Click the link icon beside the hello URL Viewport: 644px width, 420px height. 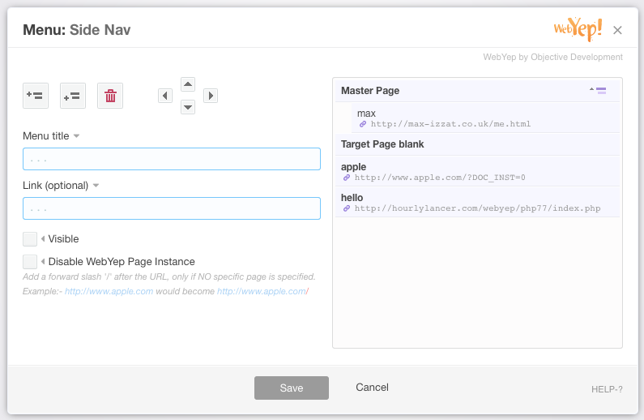(x=347, y=208)
